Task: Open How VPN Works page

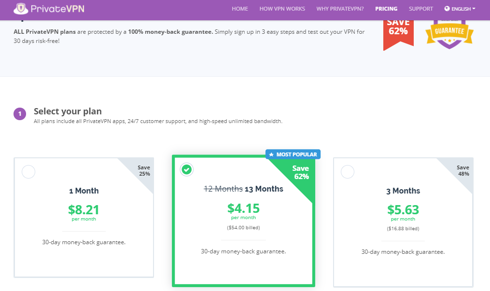Action: pyautogui.click(x=282, y=9)
